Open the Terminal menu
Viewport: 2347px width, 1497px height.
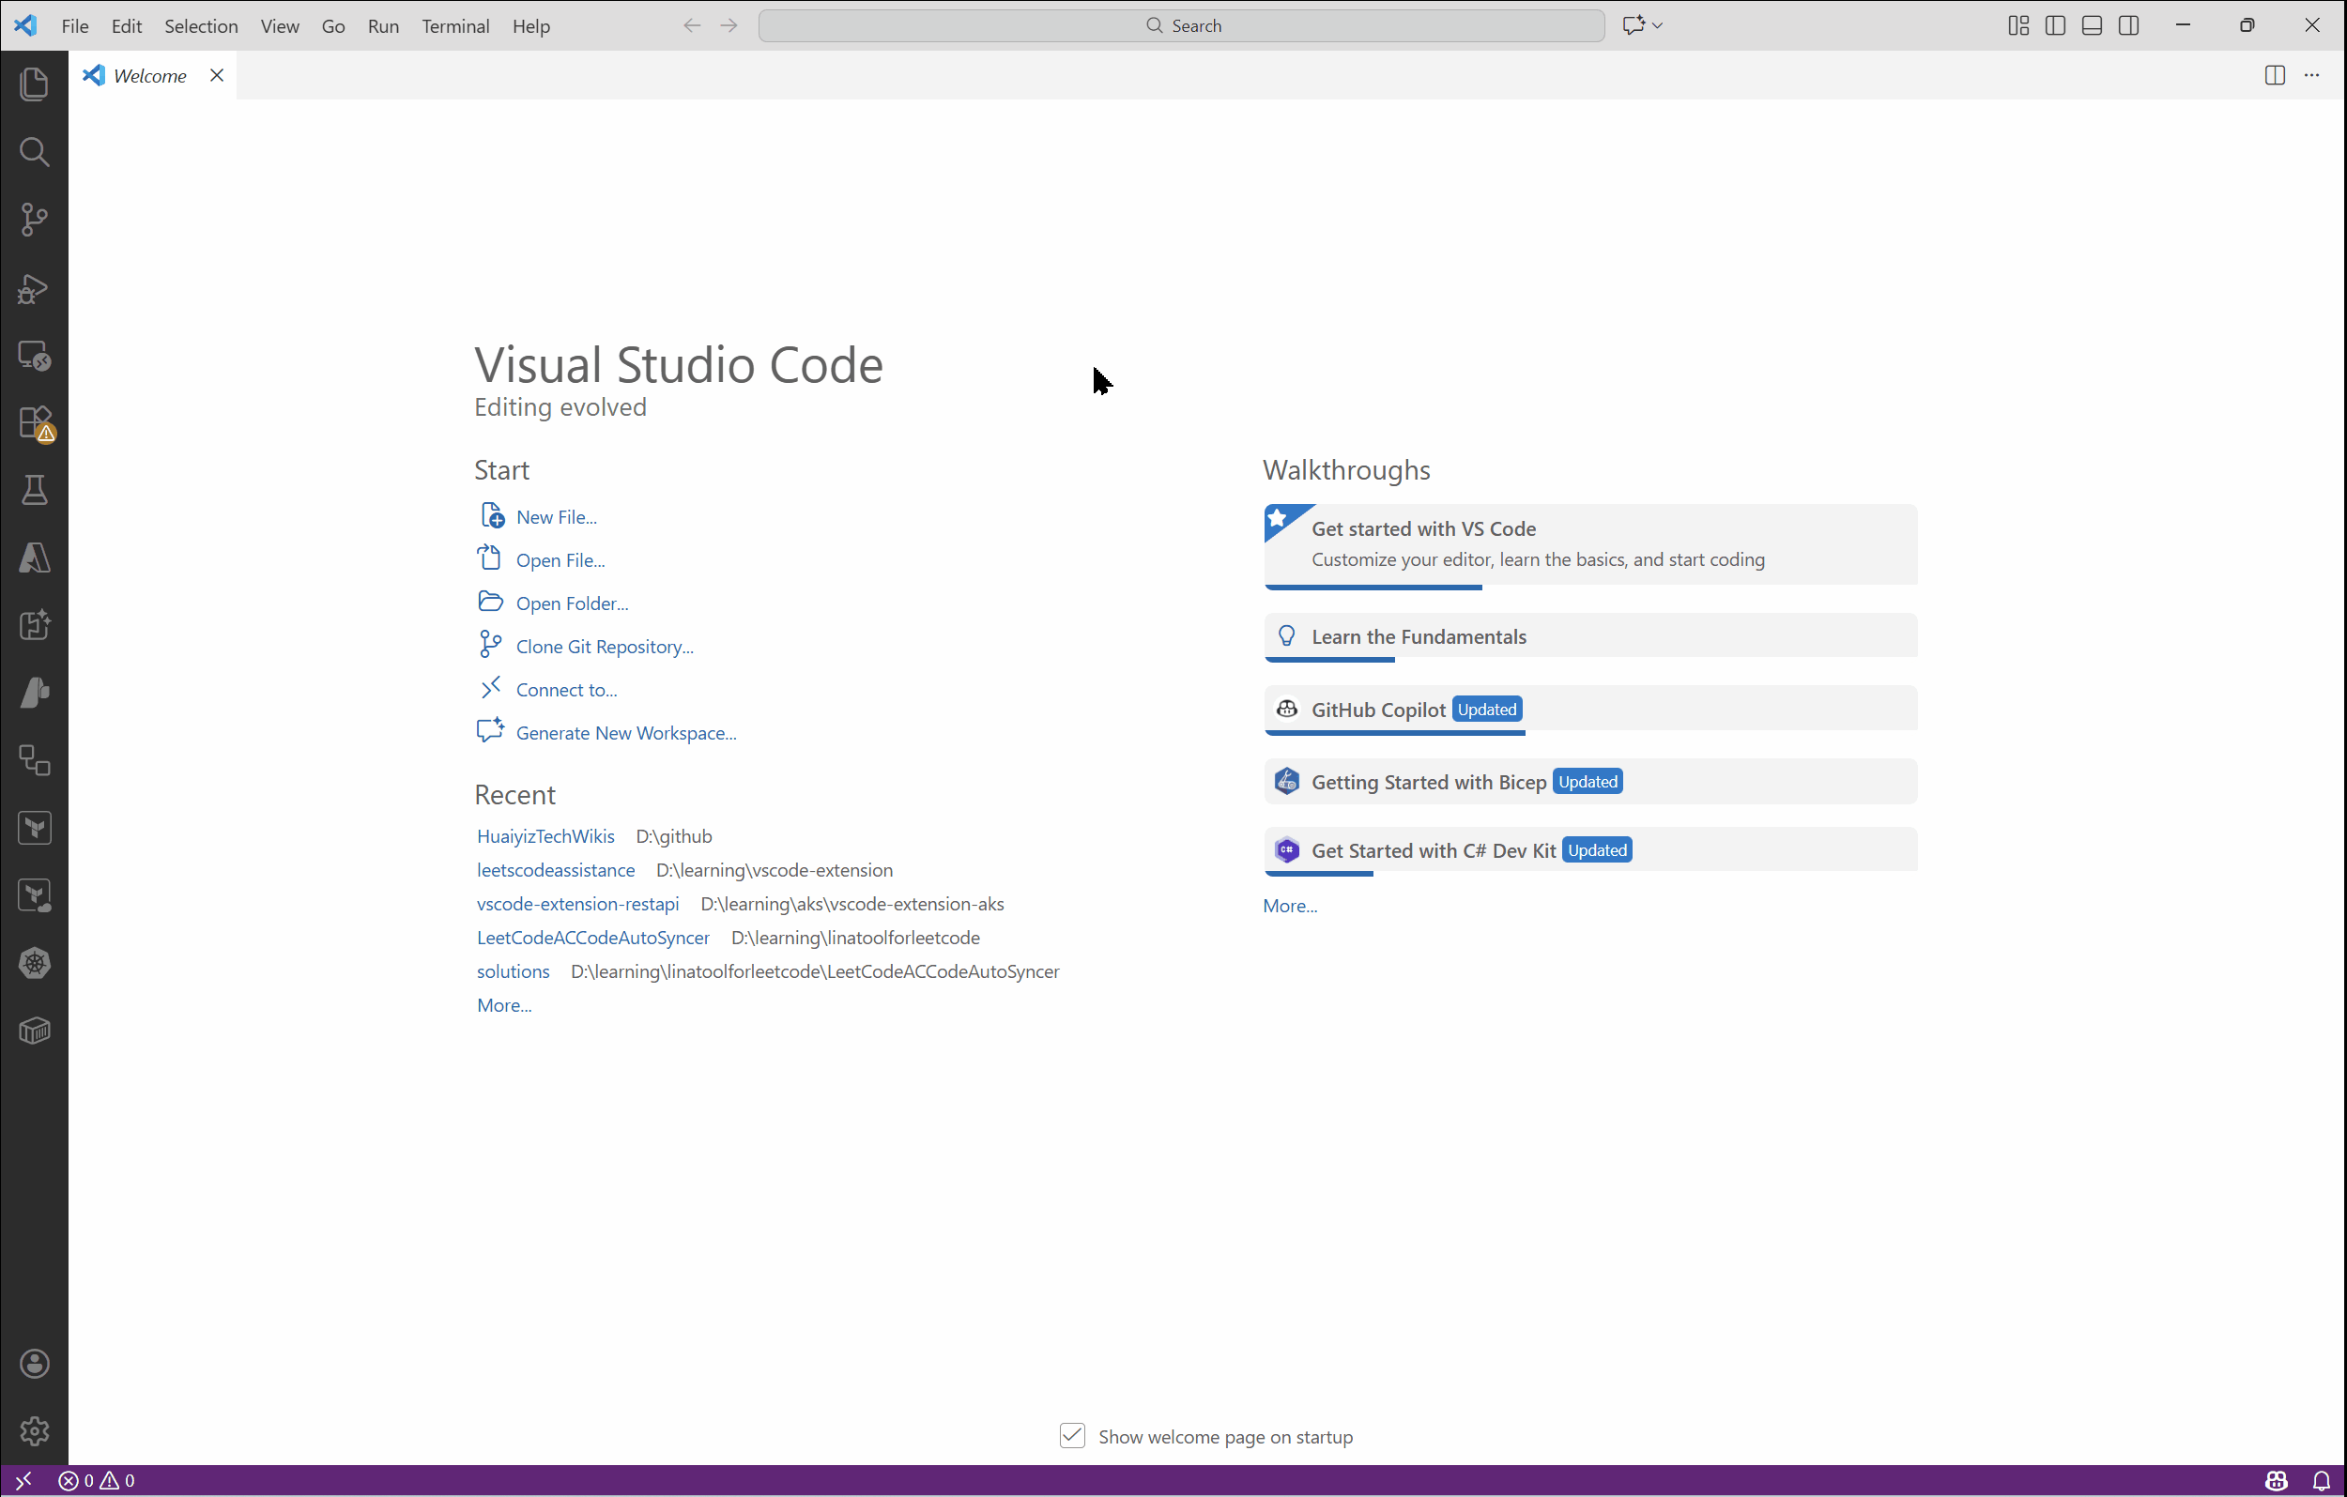coord(455,26)
